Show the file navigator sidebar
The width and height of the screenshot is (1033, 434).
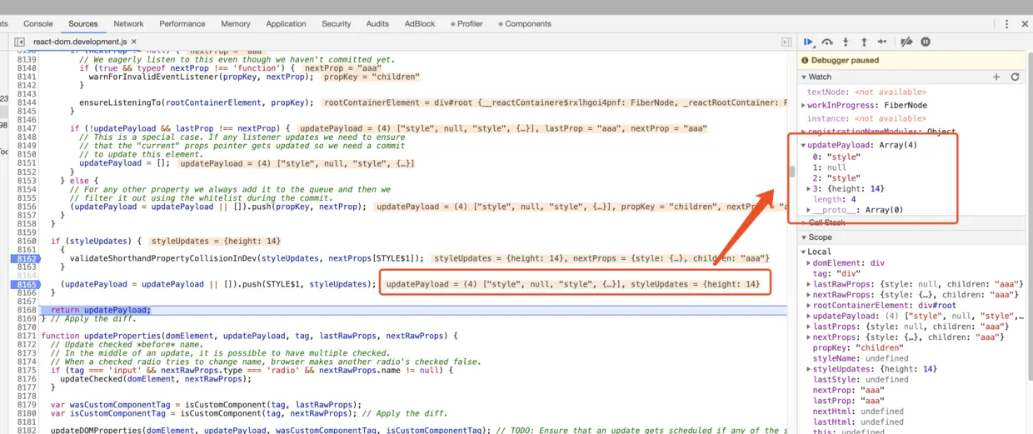[19, 42]
